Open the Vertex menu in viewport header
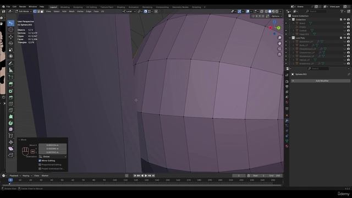352x198 pixels. pos(80,11)
